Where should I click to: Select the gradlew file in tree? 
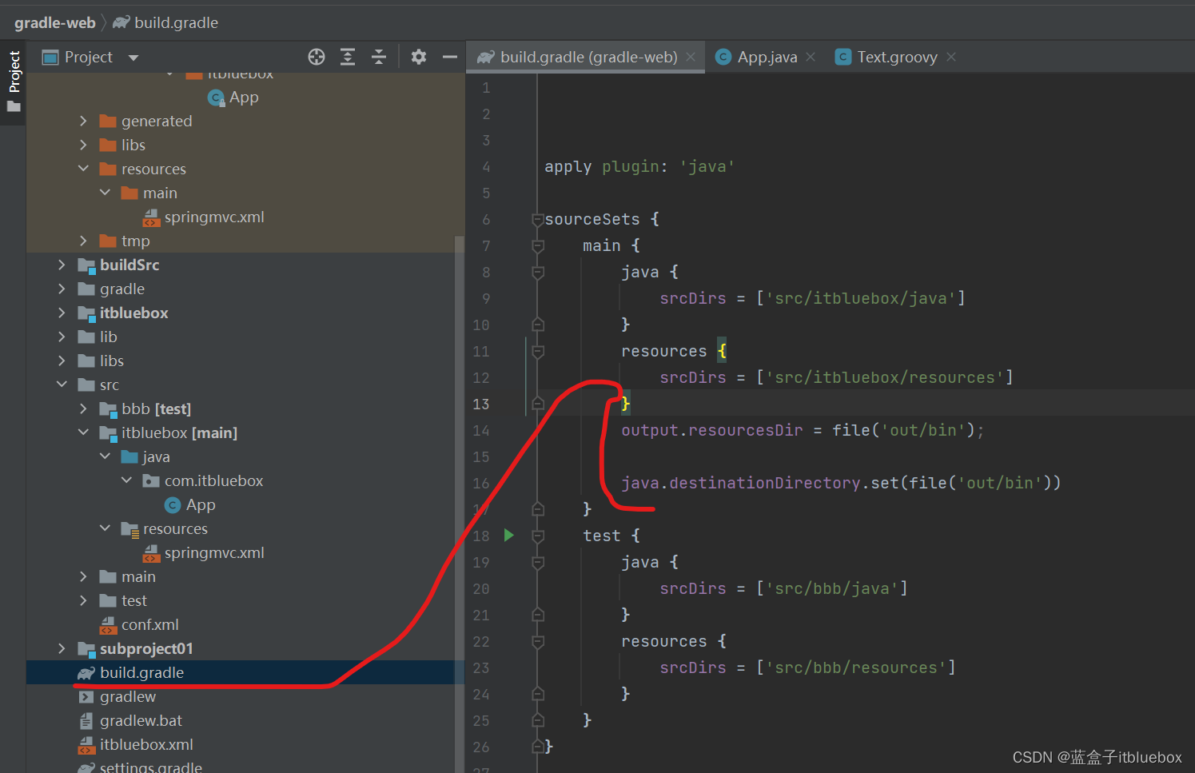pyautogui.click(x=128, y=696)
